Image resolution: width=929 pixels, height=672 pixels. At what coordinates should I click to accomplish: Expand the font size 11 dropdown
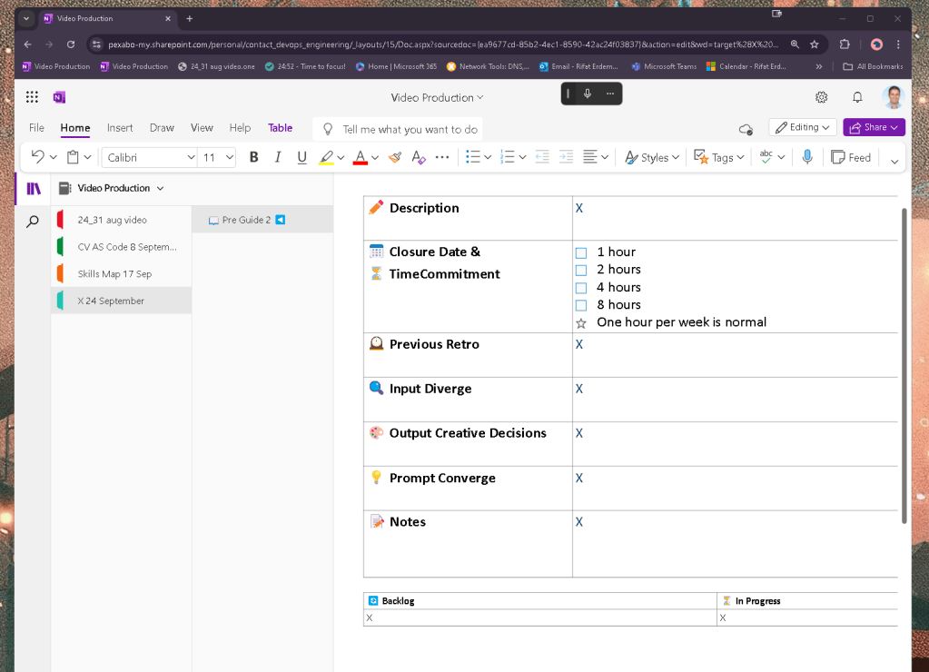point(229,158)
